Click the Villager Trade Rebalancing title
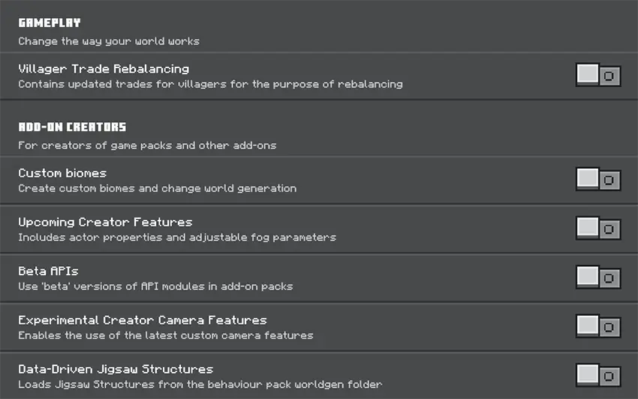Image resolution: width=638 pixels, height=399 pixels. tap(104, 69)
